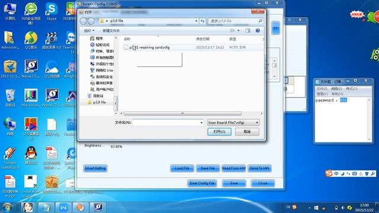
Task: Open the soft keyboard icon on Sogou bar
Action: click(354, 173)
